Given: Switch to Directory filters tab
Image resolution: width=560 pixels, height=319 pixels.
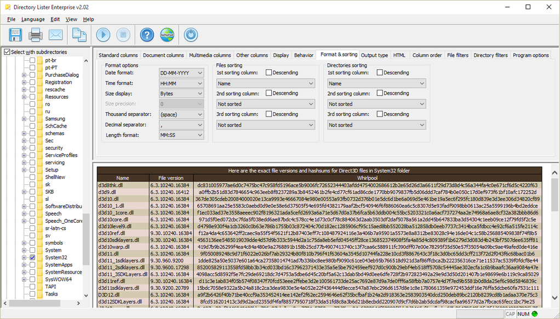Looking at the screenshot, I should click(x=490, y=55).
